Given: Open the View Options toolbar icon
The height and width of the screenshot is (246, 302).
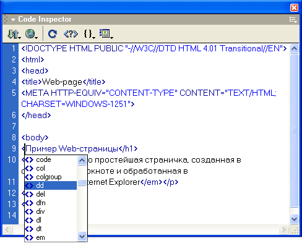Looking at the screenshot, I should tap(106, 34).
